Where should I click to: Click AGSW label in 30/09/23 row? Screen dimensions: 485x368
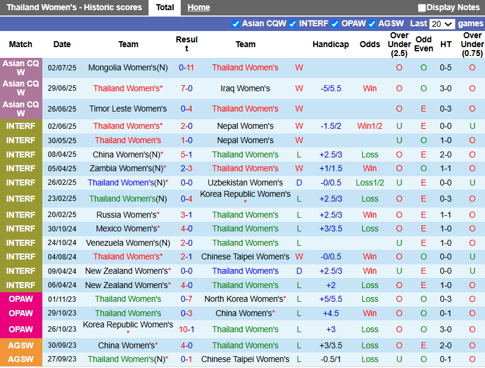coord(21,345)
